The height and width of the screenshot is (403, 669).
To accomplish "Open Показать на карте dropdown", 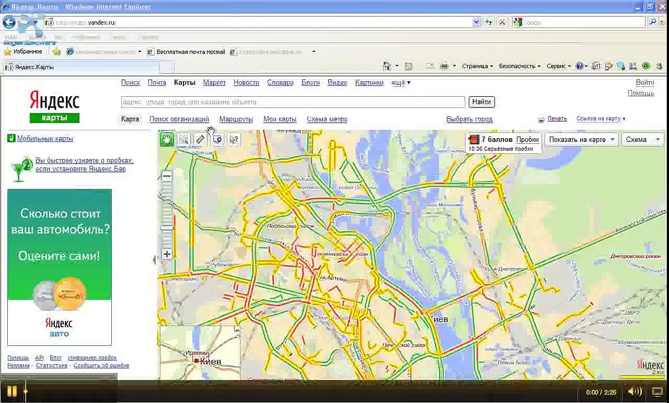I will pos(582,139).
